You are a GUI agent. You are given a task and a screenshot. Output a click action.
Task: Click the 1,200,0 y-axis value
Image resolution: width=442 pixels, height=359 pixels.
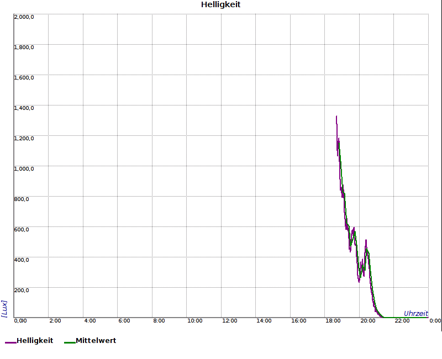tap(24, 139)
